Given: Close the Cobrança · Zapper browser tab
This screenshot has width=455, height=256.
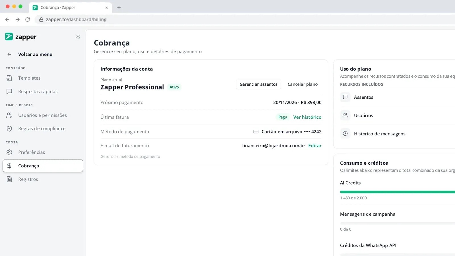Looking at the screenshot, I should [107, 8].
